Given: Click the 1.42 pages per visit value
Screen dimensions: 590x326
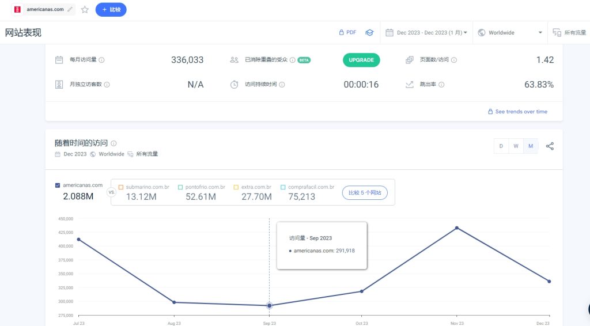Looking at the screenshot, I should point(545,60).
